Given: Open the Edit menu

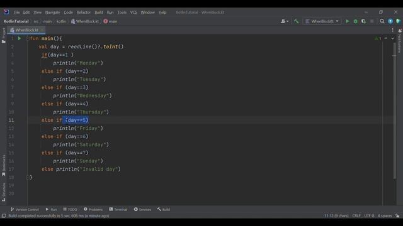Looking at the screenshot, I should point(26,13).
